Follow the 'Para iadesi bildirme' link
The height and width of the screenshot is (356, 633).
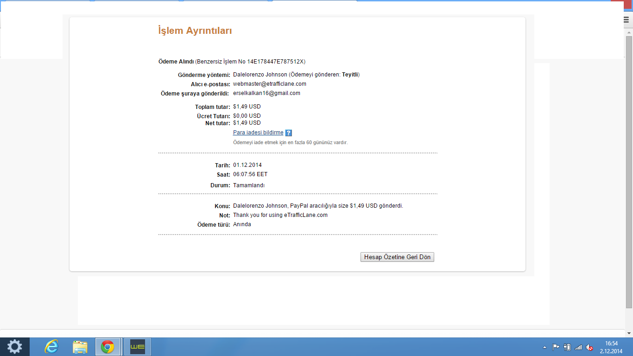click(258, 133)
